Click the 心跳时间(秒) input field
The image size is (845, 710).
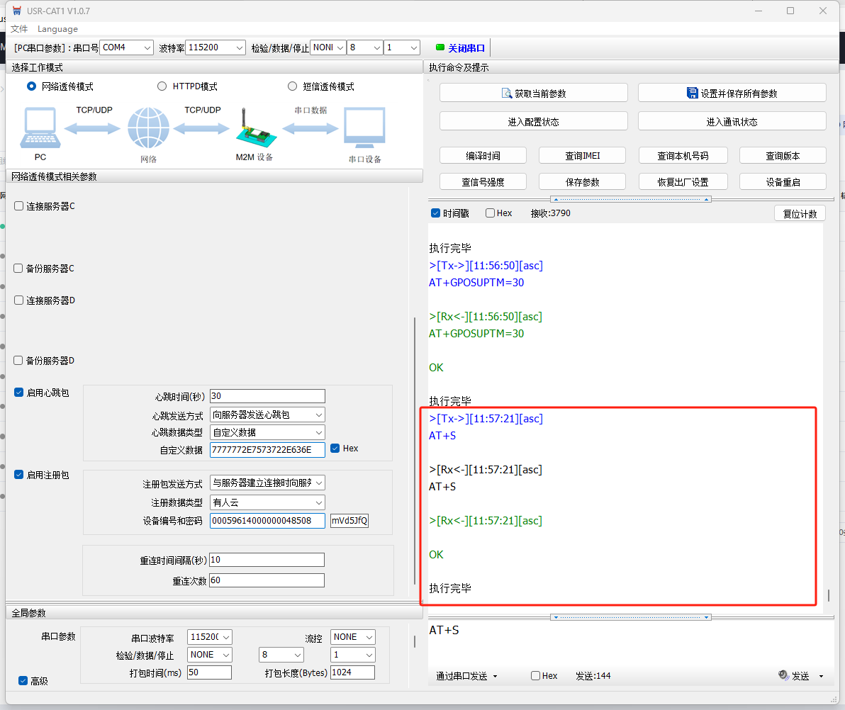[267, 396]
